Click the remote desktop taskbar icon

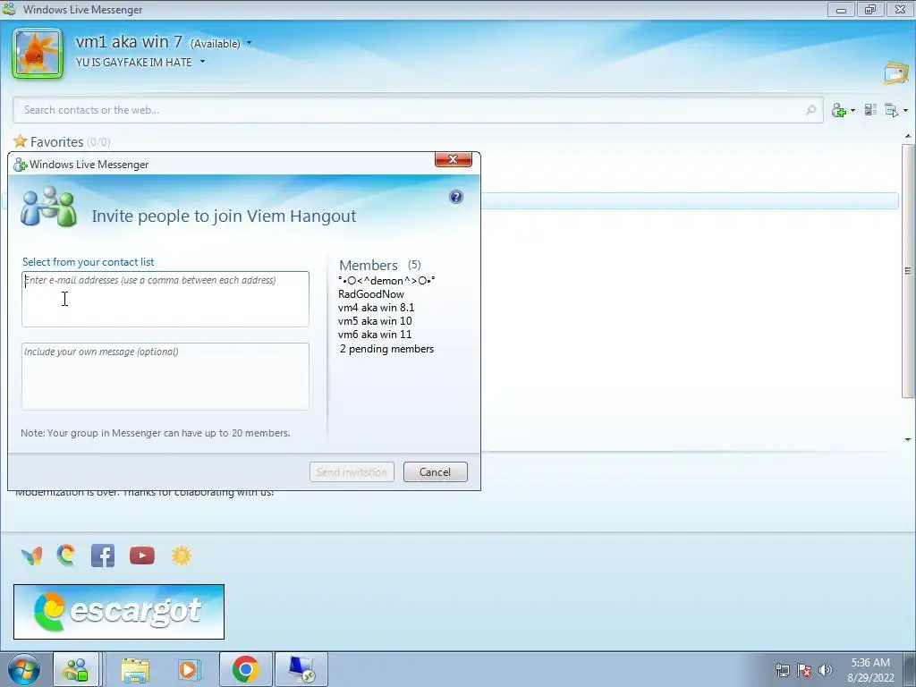click(301, 669)
